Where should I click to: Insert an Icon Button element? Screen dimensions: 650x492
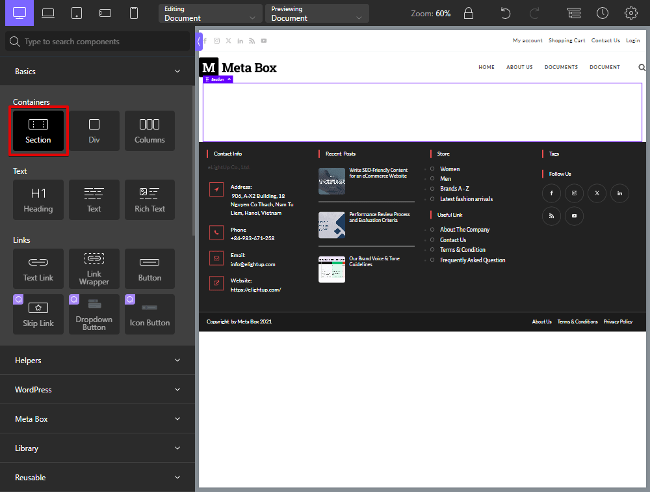coord(149,314)
